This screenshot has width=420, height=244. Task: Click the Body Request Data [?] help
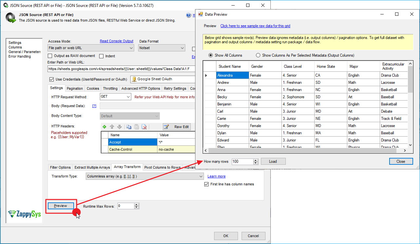point(94,106)
